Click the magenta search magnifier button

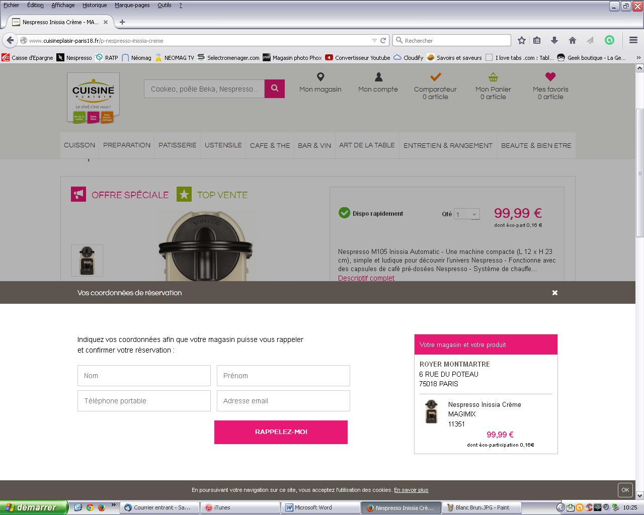[x=275, y=89]
